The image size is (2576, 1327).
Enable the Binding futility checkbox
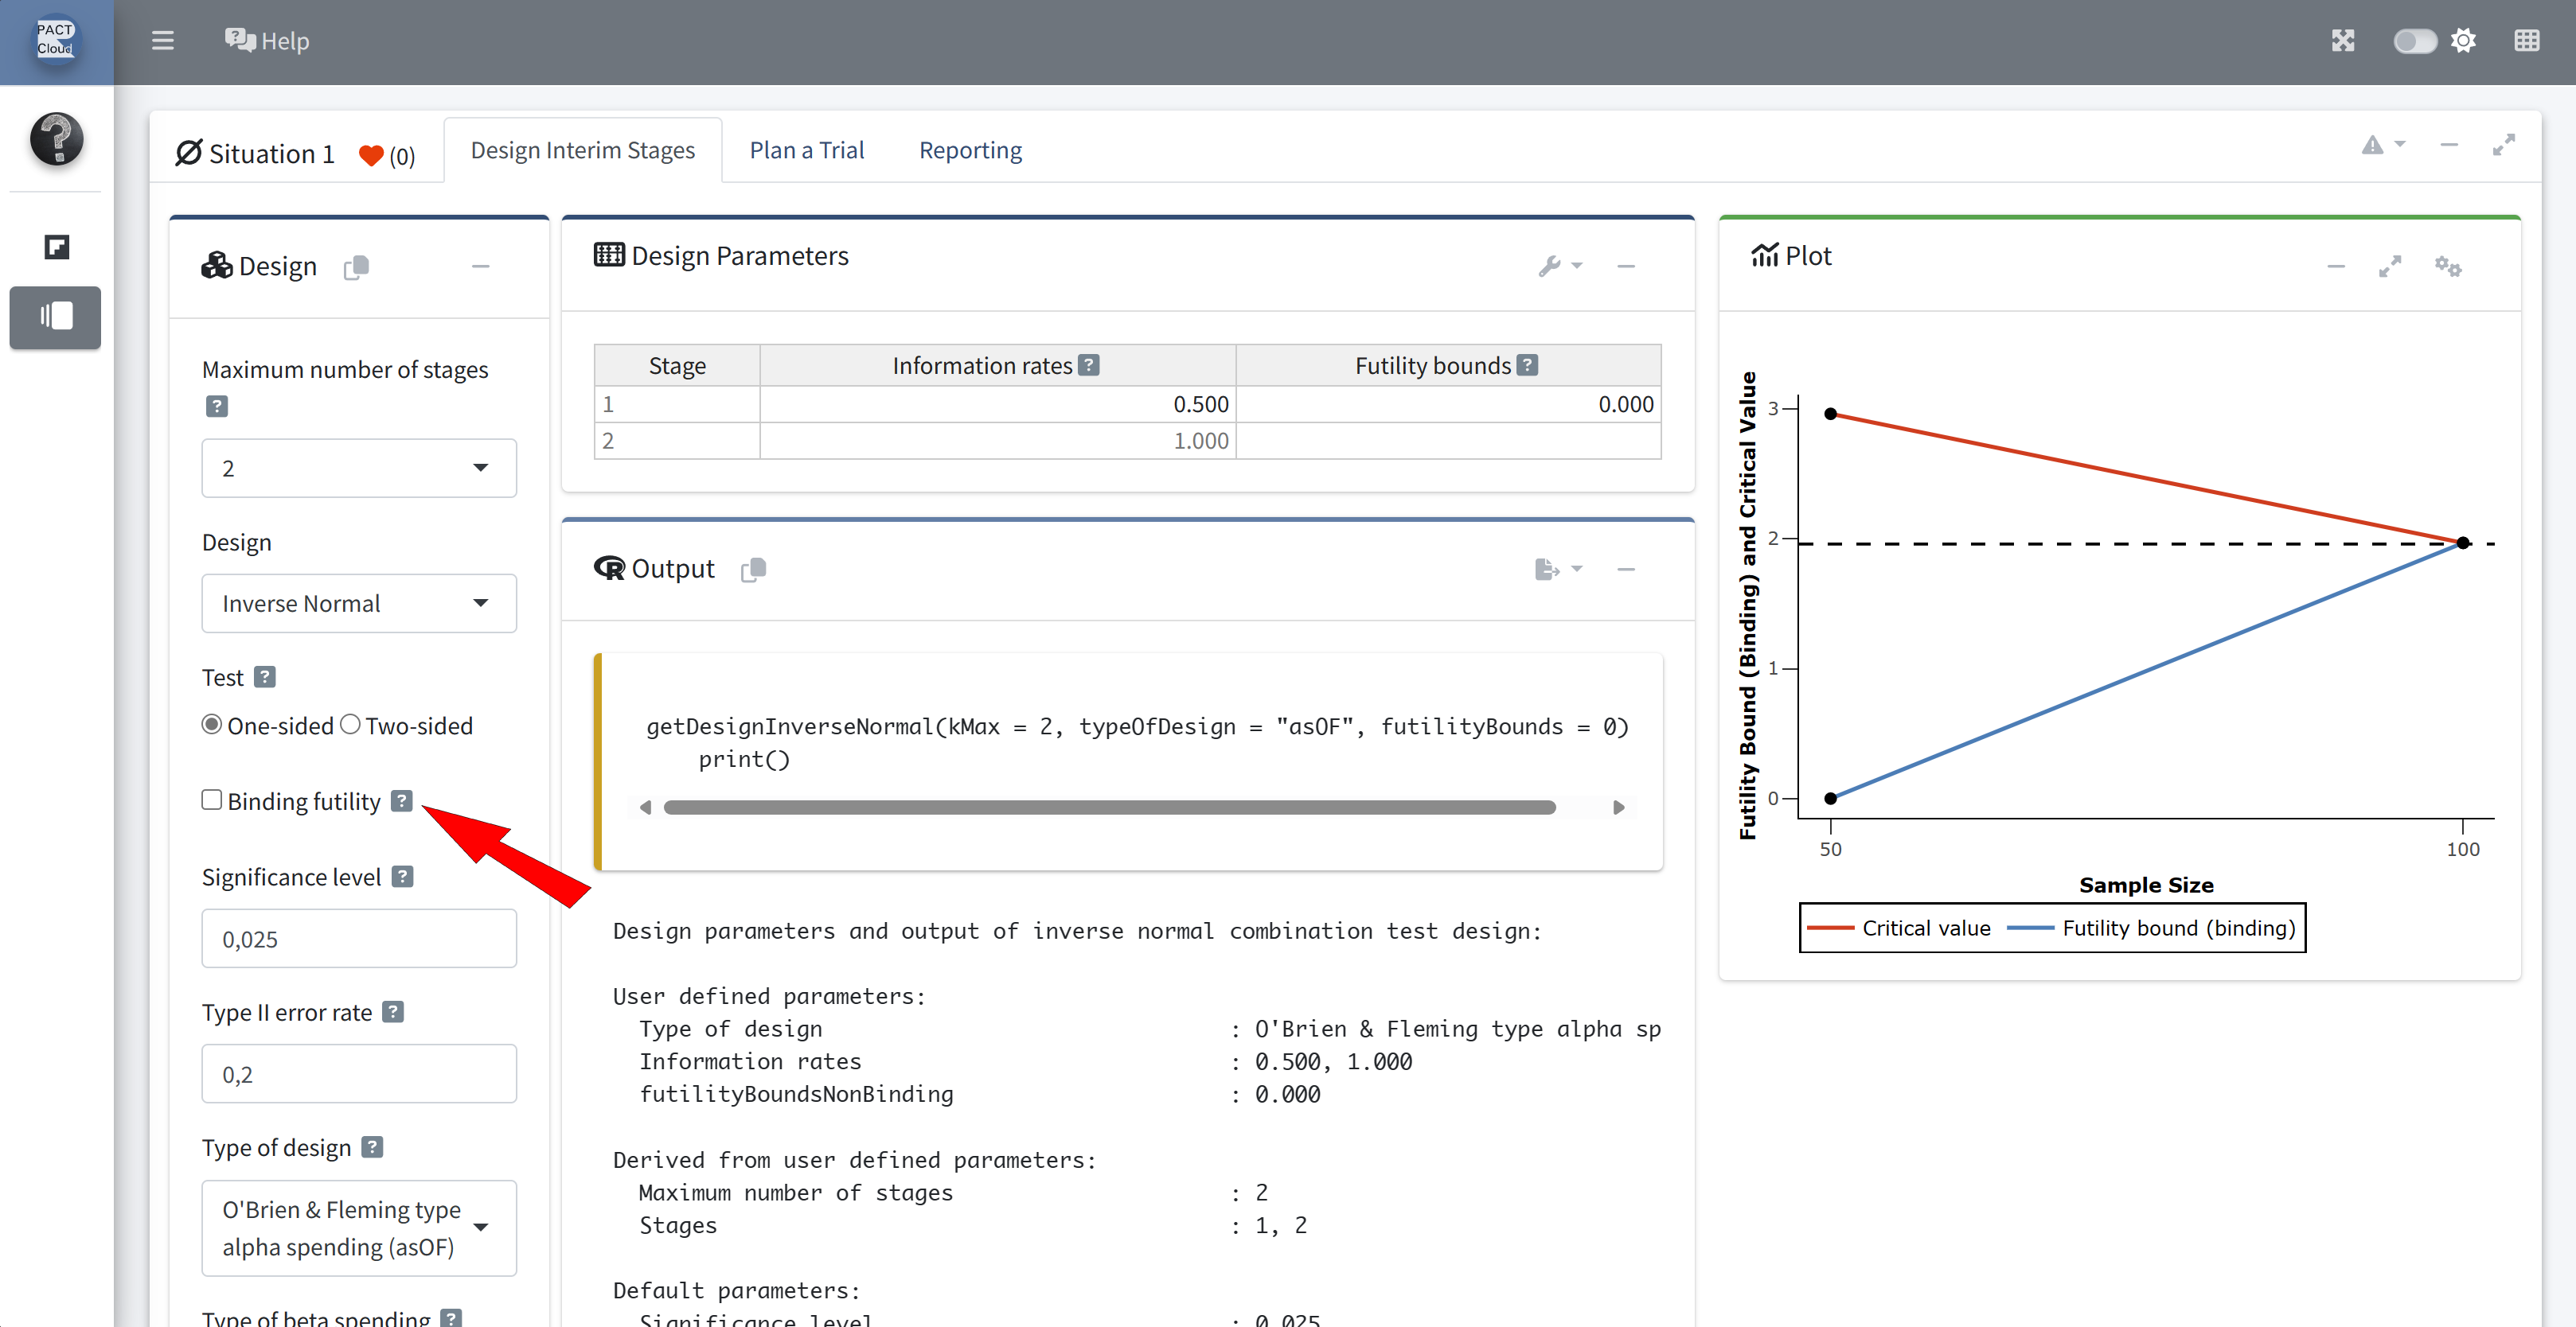coord(211,800)
